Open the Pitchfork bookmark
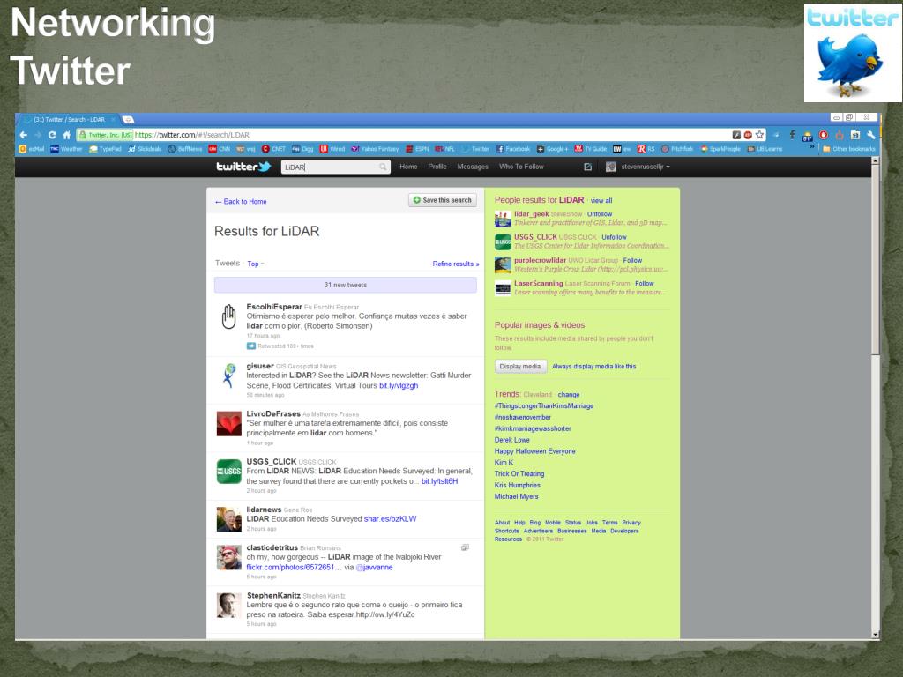 pyautogui.click(x=677, y=149)
